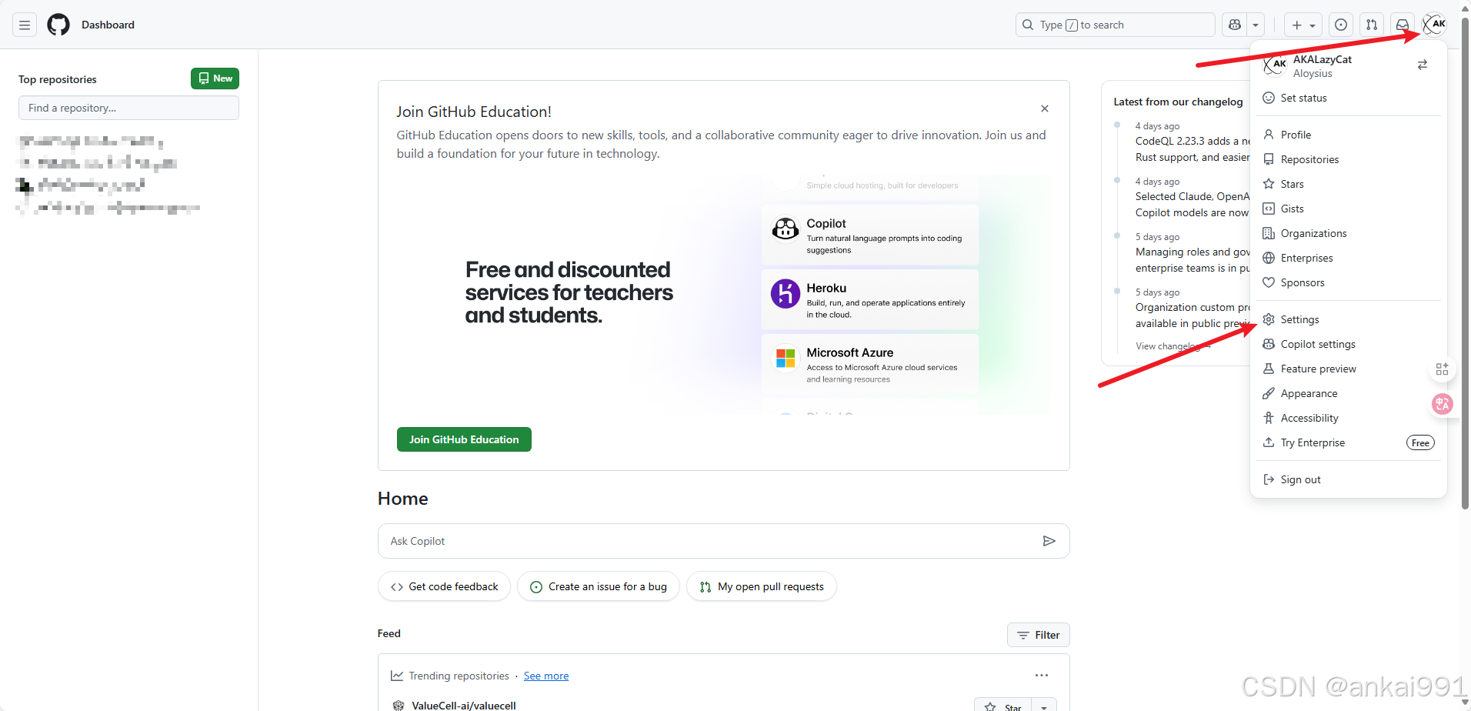
Task: Create a new repository with New button
Action: pyautogui.click(x=215, y=78)
